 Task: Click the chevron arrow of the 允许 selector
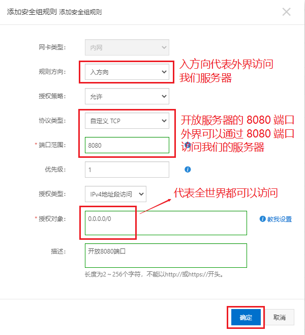tap(164, 96)
